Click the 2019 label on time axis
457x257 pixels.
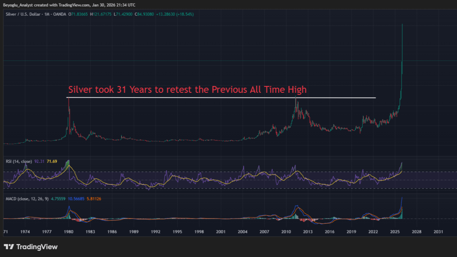(x=351, y=232)
